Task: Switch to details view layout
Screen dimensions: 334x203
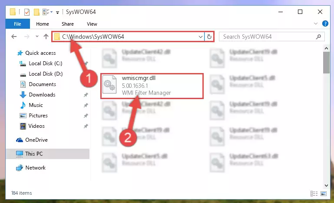Action: click(x=314, y=193)
